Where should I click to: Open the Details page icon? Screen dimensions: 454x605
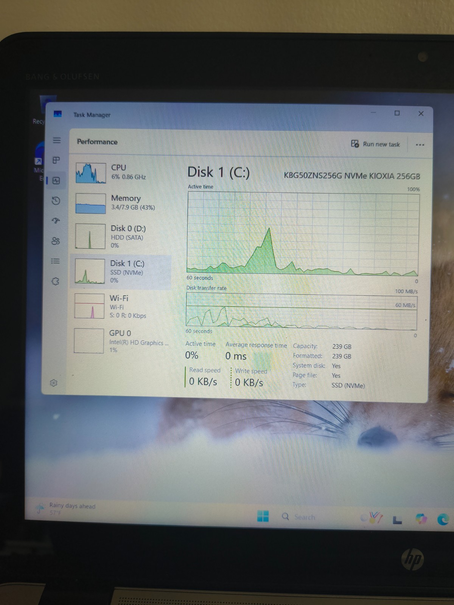pyautogui.click(x=55, y=261)
